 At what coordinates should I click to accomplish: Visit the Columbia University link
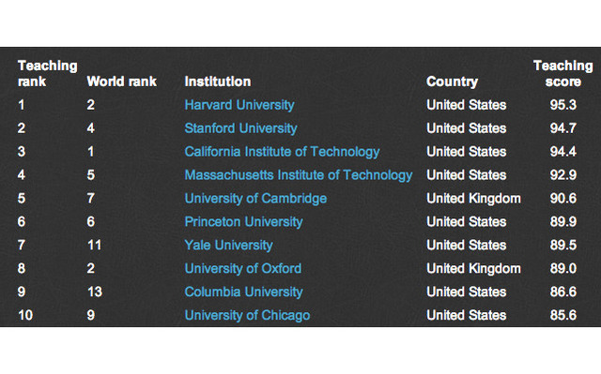pyautogui.click(x=243, y=292)
